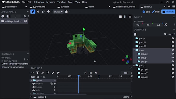Switch to Paint mode
The height and width of the screenshot is (99, 176).
click(x=156, y=12)
